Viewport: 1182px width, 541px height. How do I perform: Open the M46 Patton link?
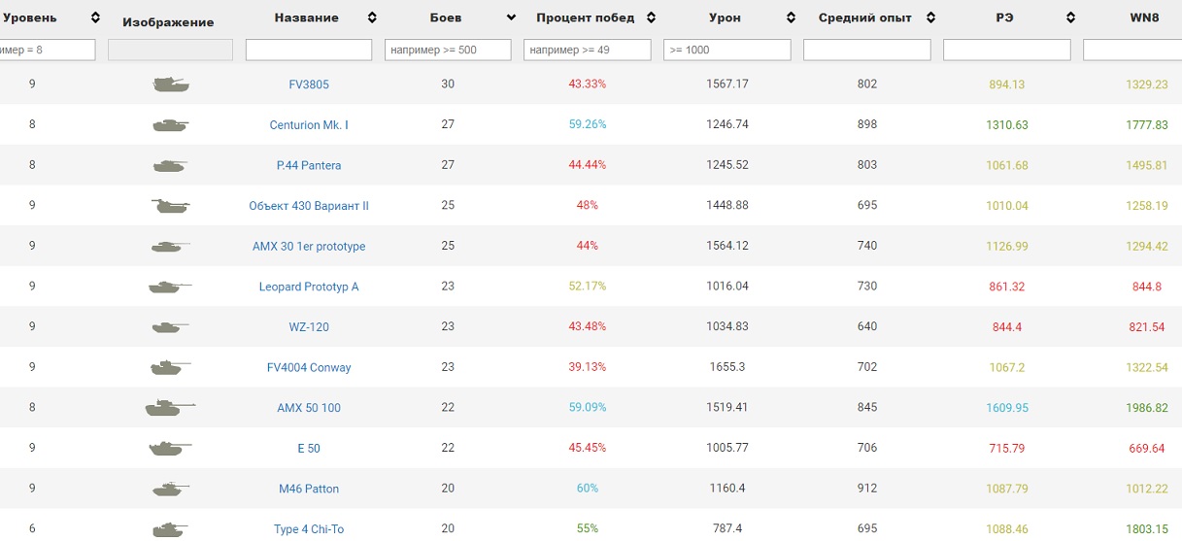click(x=309, y=489)
